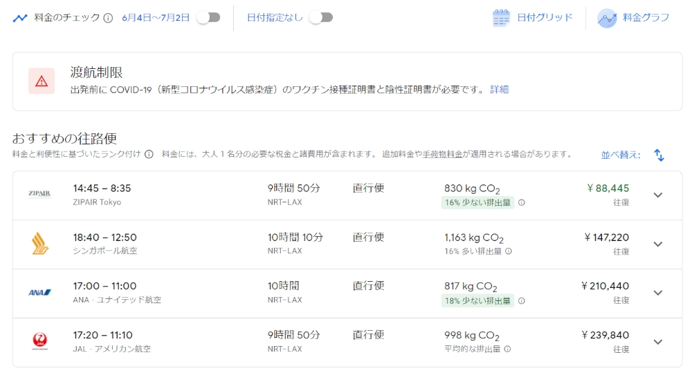This screenshot has width=692, height=375.
Task: Click the 並べ替え sort label
Action: pos(620,155)
